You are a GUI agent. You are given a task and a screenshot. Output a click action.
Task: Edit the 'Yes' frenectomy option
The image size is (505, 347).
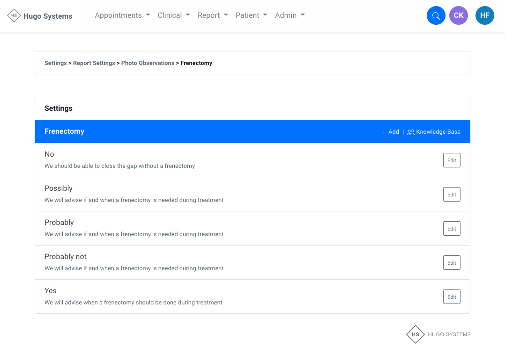[x=452, y=297]
